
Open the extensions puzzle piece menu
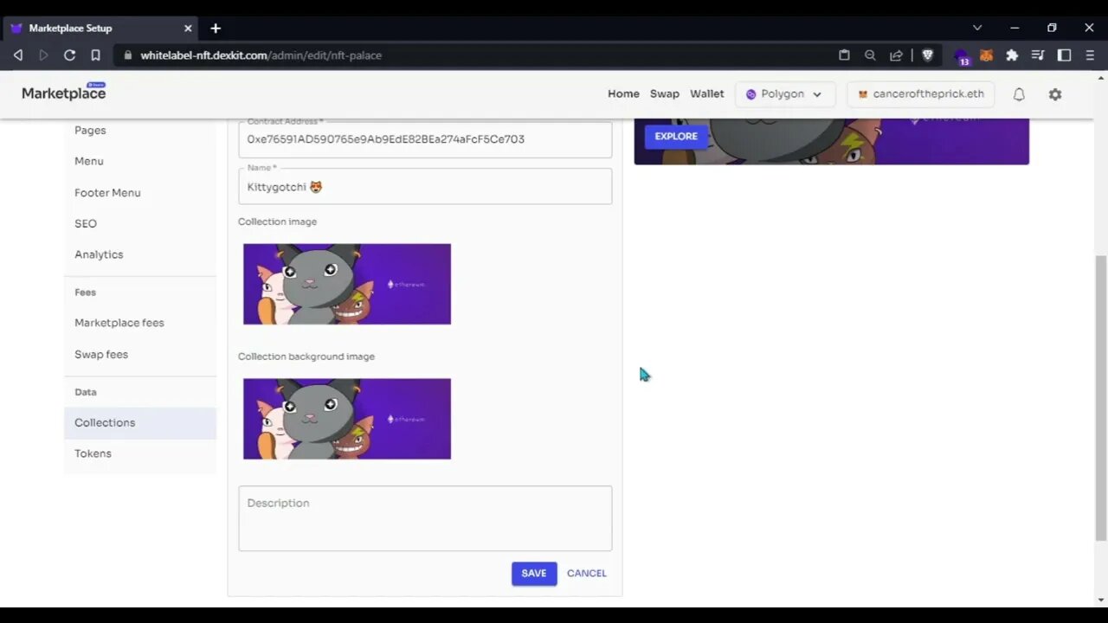point(1012,55)
